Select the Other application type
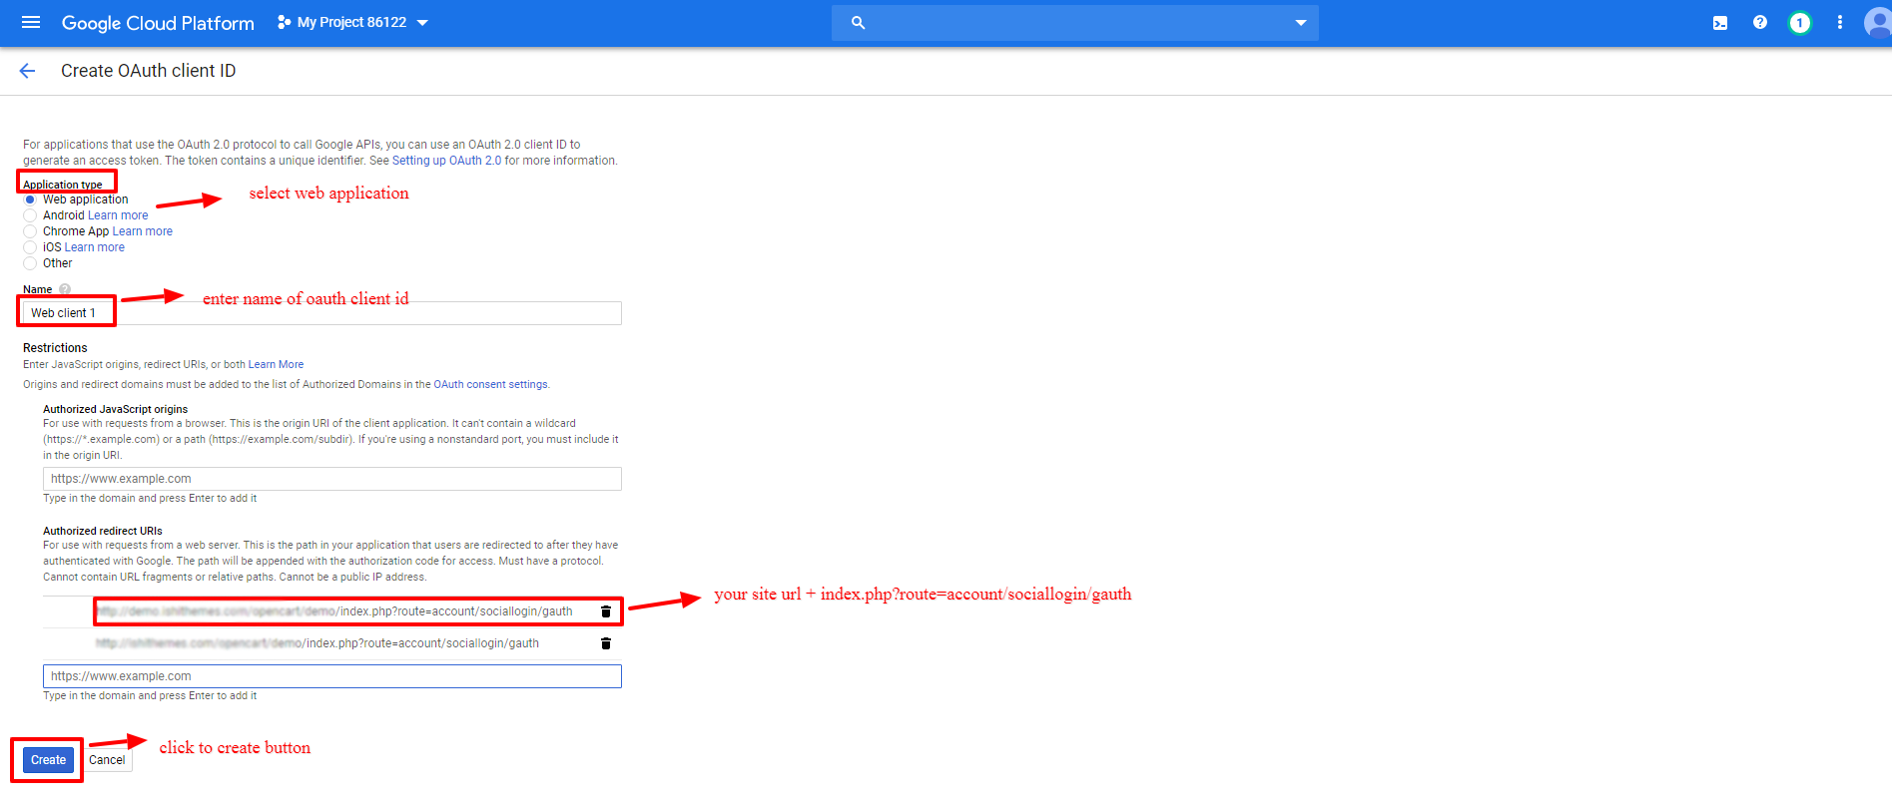This screenshot has width=1892, height=806. [30, 263]
